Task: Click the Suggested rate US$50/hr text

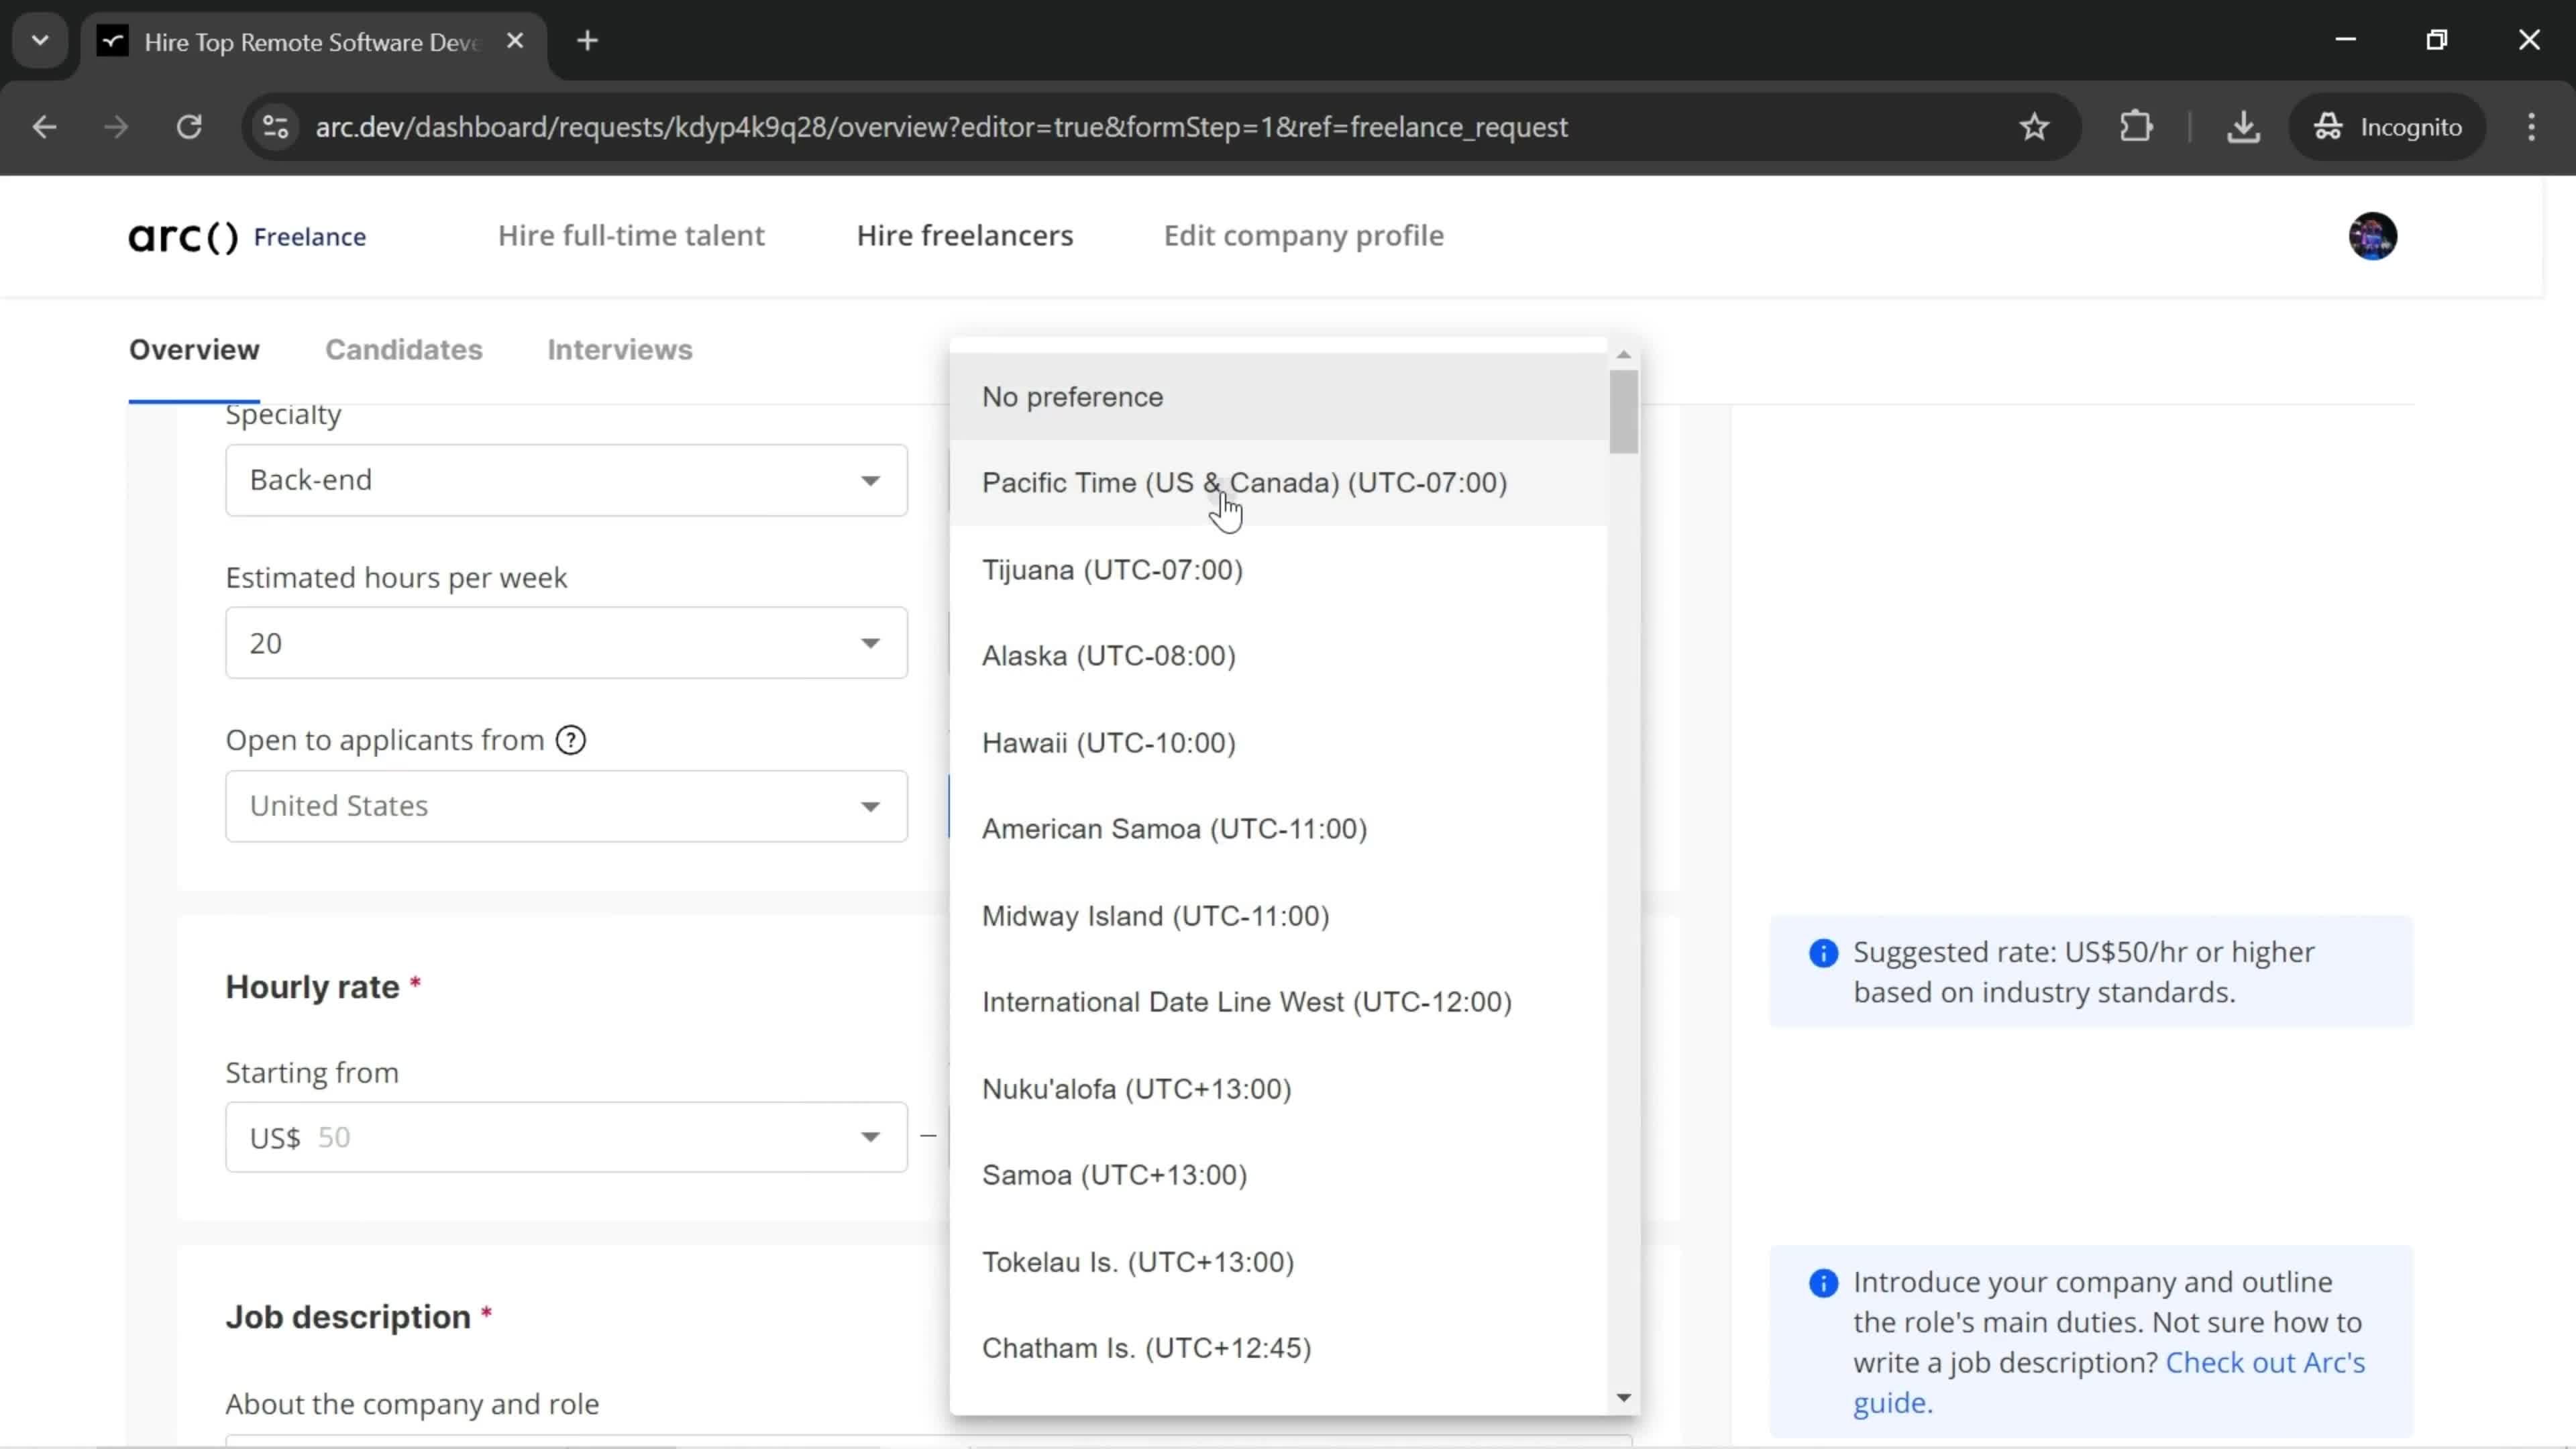Action: (x=2083, y=972)
